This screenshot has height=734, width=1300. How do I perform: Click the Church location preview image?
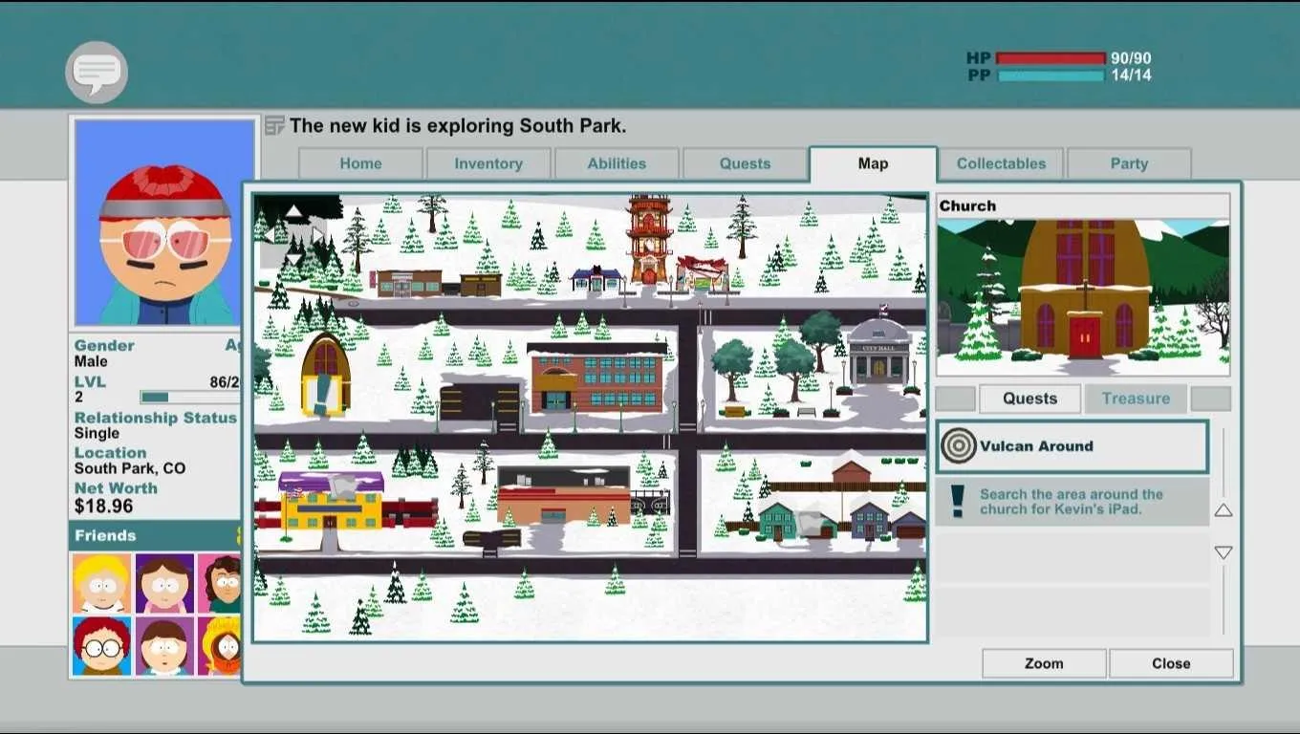1082,297
